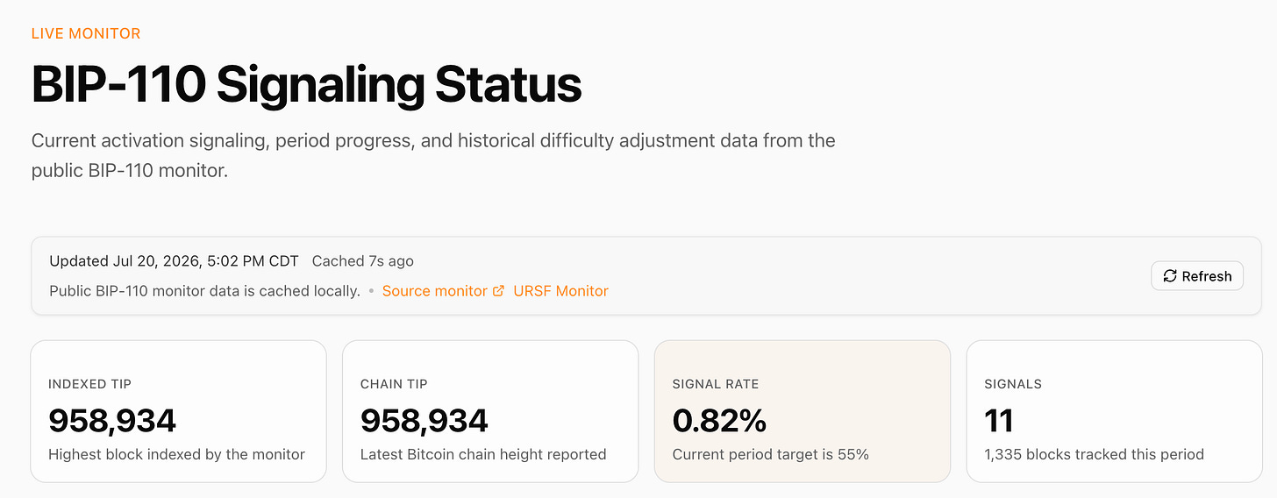Click the Highest block indexed caption
The height and width of the screenshot is (498, 1277).
point(176,454)
